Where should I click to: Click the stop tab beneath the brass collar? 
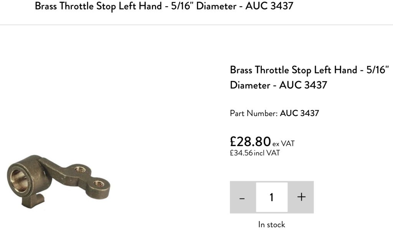tap(33, 201)
